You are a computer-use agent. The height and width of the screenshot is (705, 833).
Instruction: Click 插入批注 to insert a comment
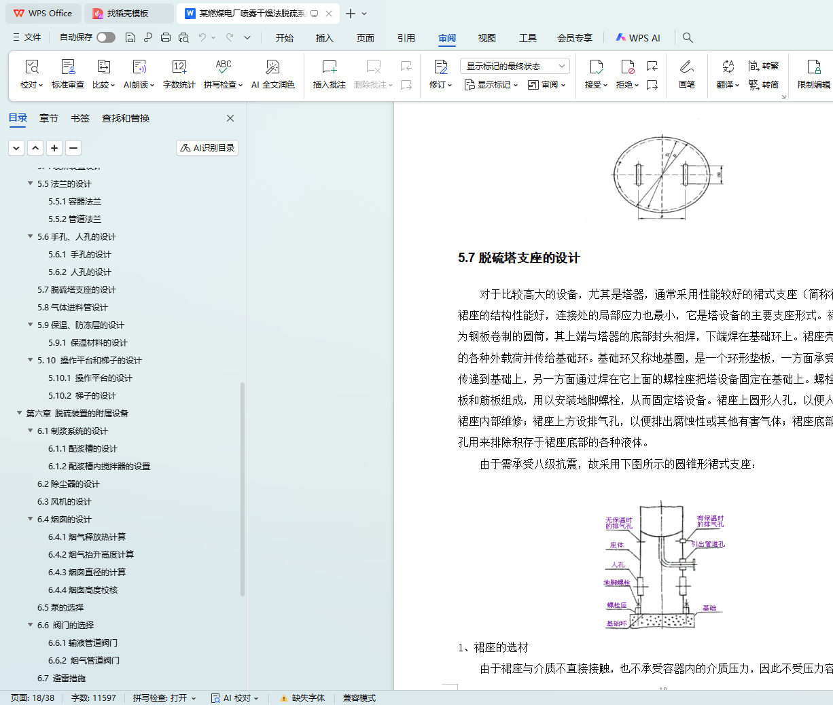pyautogui.click(x=329, y=73)
